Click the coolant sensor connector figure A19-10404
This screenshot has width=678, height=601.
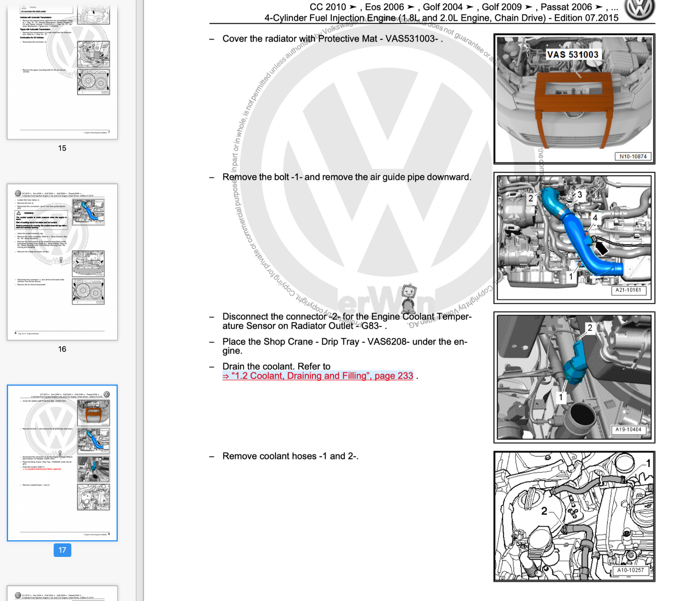(x=574, y=377)
